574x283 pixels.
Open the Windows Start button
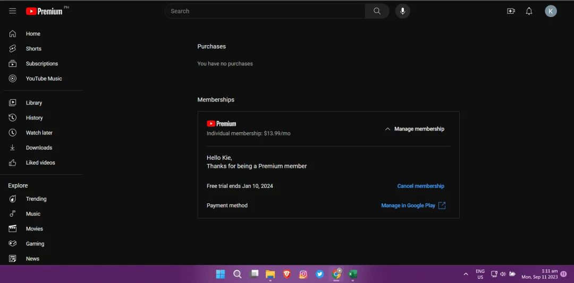click(221, 274)
